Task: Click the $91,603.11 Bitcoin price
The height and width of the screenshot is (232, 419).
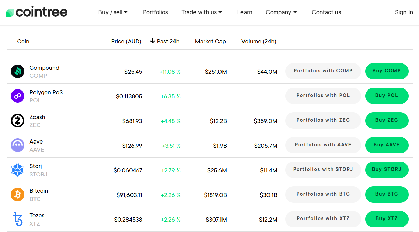Action: tap(129, 195)
